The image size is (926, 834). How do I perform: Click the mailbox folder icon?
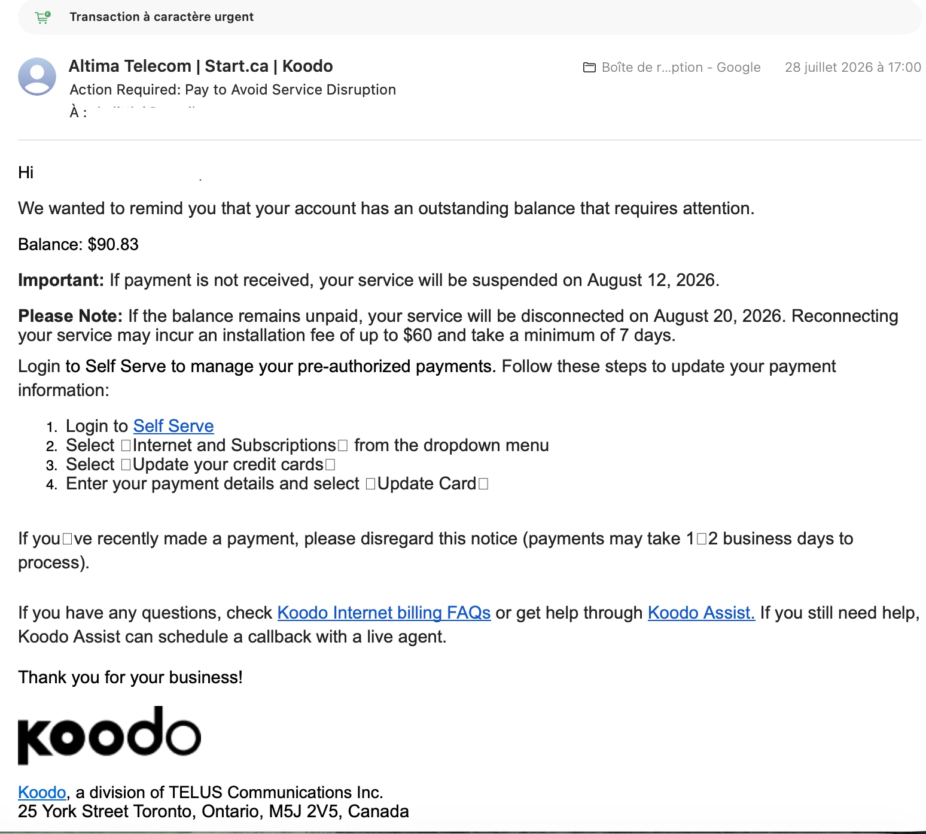click(589, 68)
